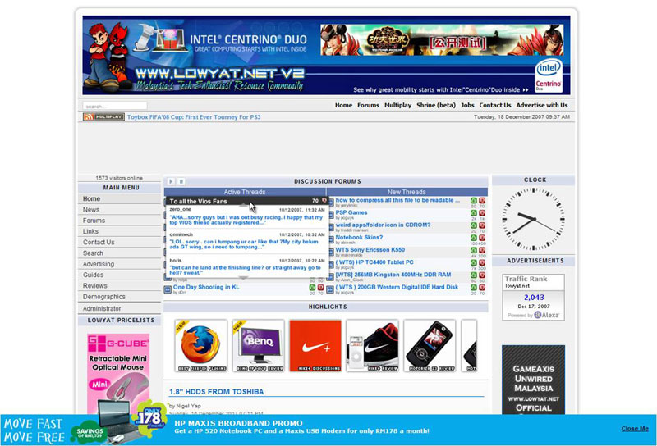This screenshot has height=446, width=657.
Task: Select Reviews in Main Menu sidebar
Action: coord(119,286)
